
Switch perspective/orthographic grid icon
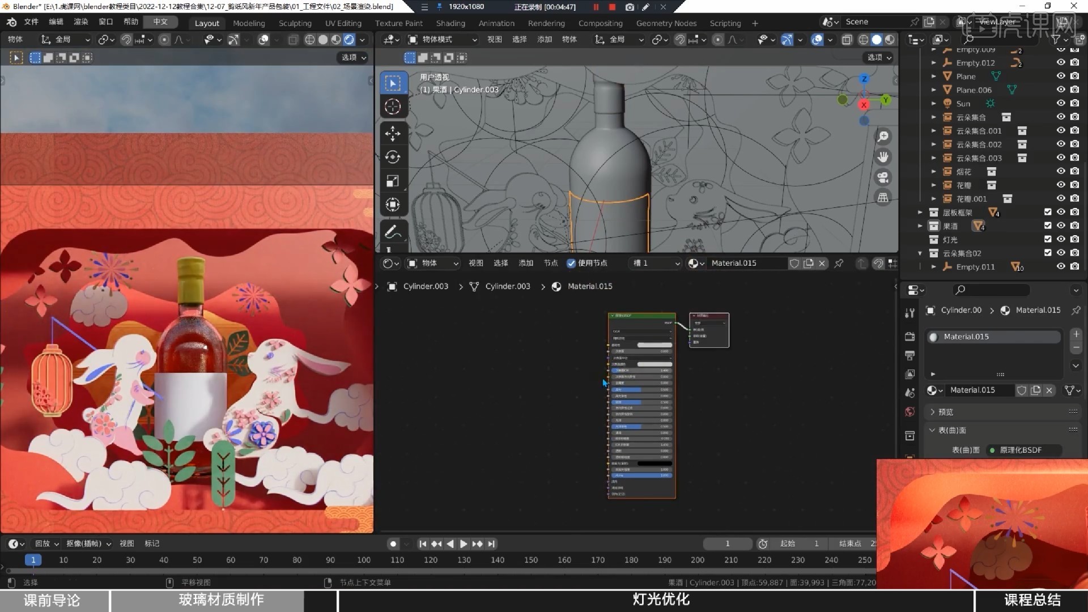pos(883,198)
